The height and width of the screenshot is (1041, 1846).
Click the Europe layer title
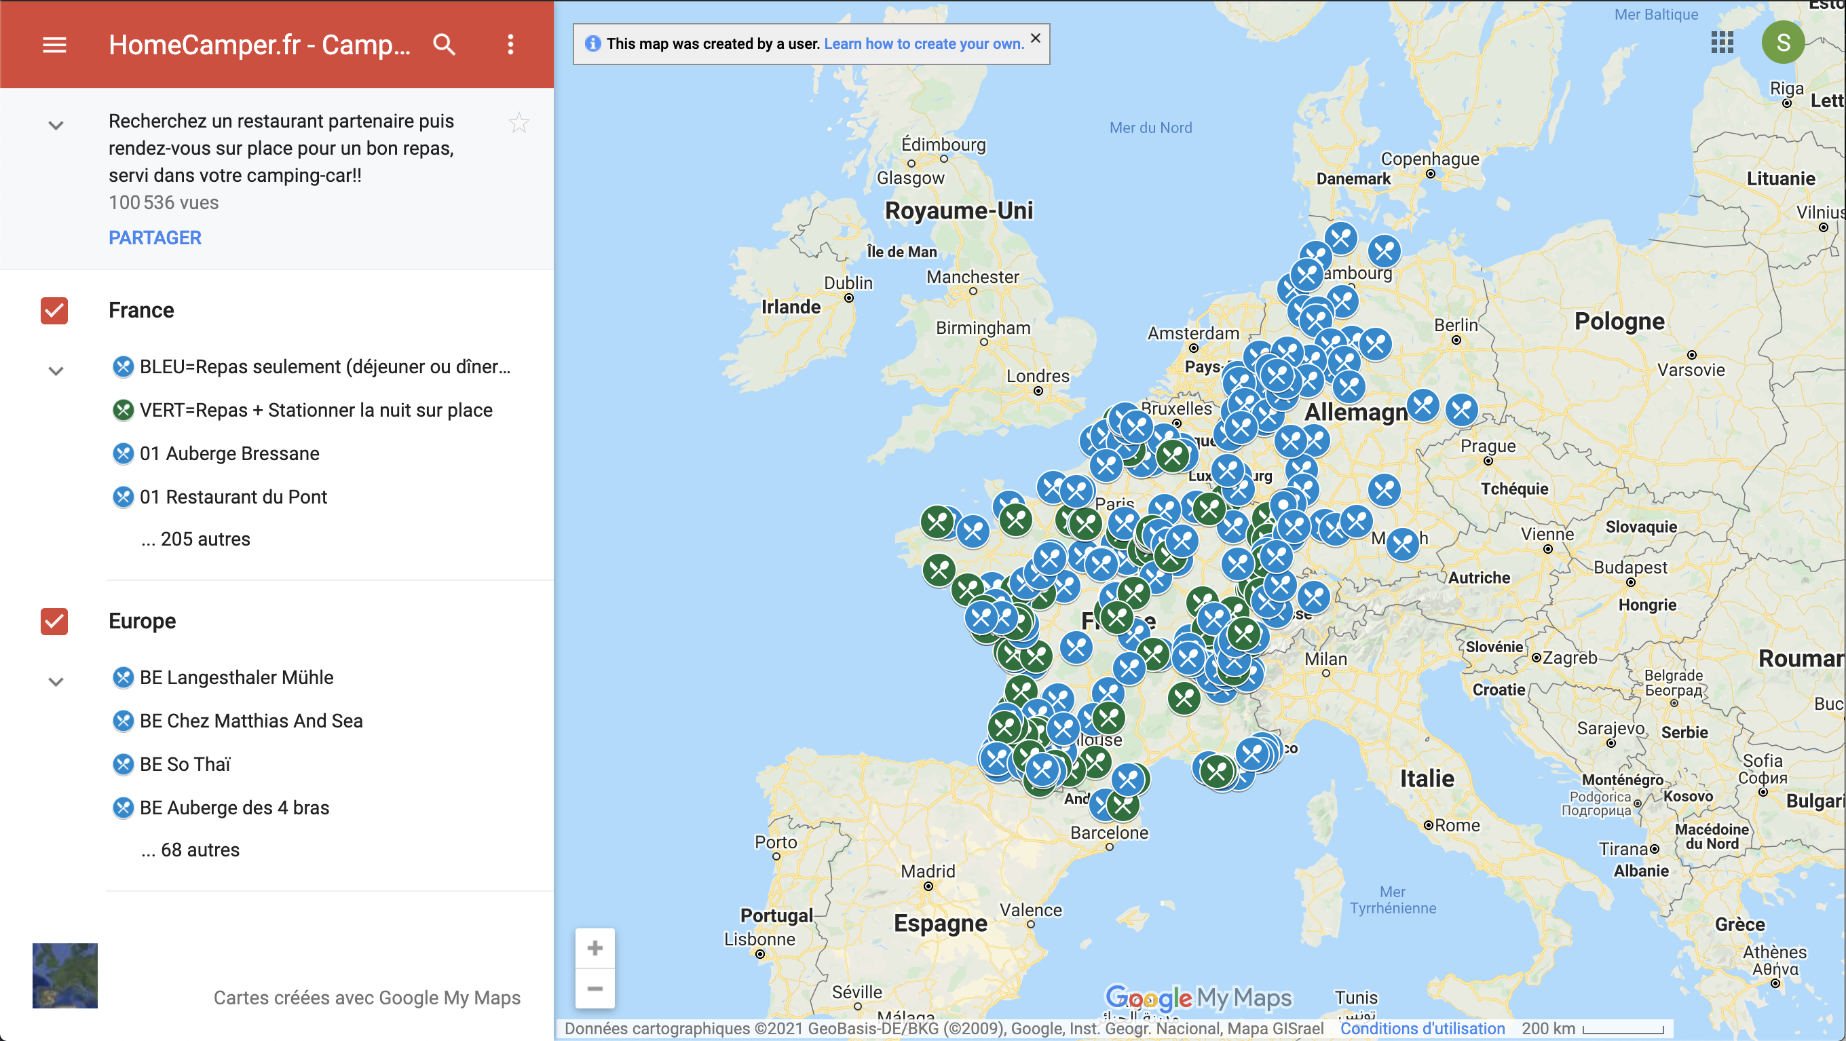pyautogui.click(x=142, y=621)
